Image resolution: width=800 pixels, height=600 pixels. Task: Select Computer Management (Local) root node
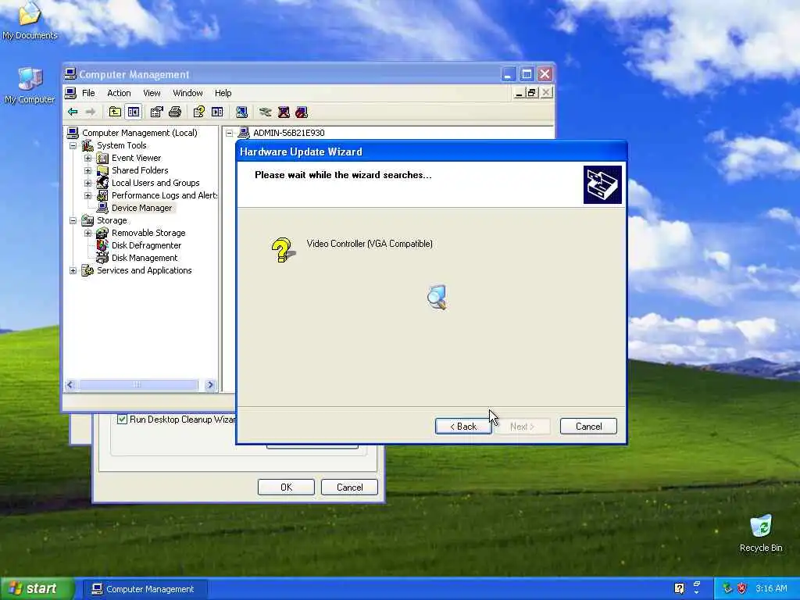(x=139, y=133)
